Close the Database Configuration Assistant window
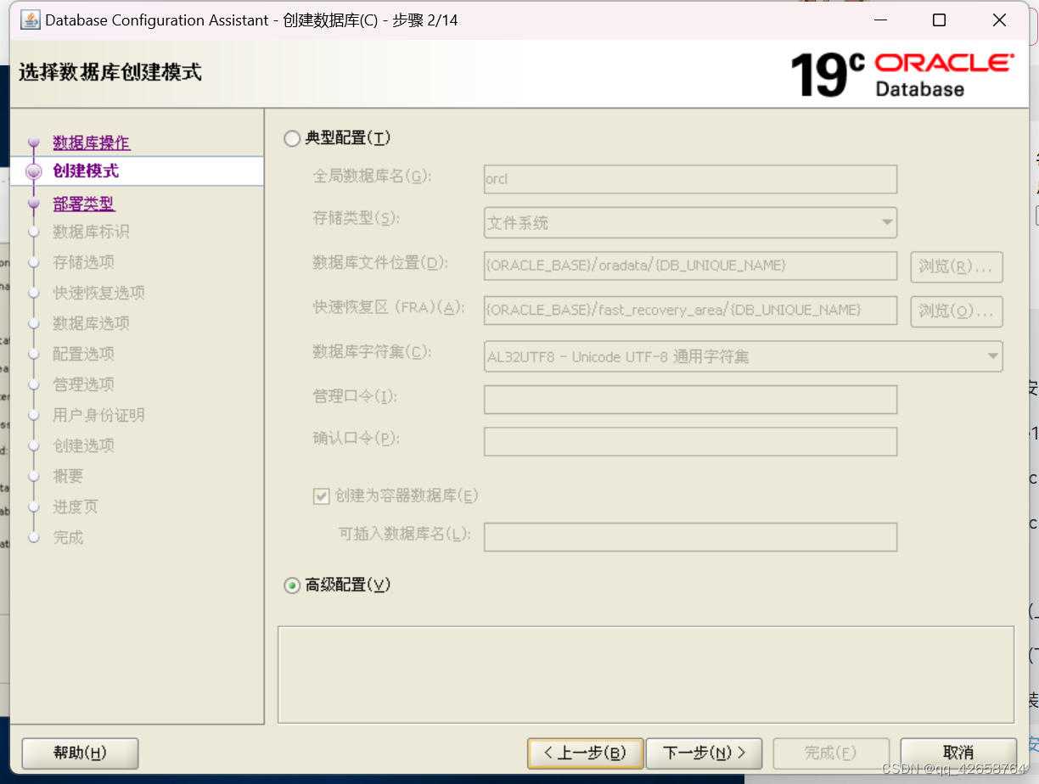Image resolution: width=1039 pixels, height=784 pixels. click(x=999, y=20)
